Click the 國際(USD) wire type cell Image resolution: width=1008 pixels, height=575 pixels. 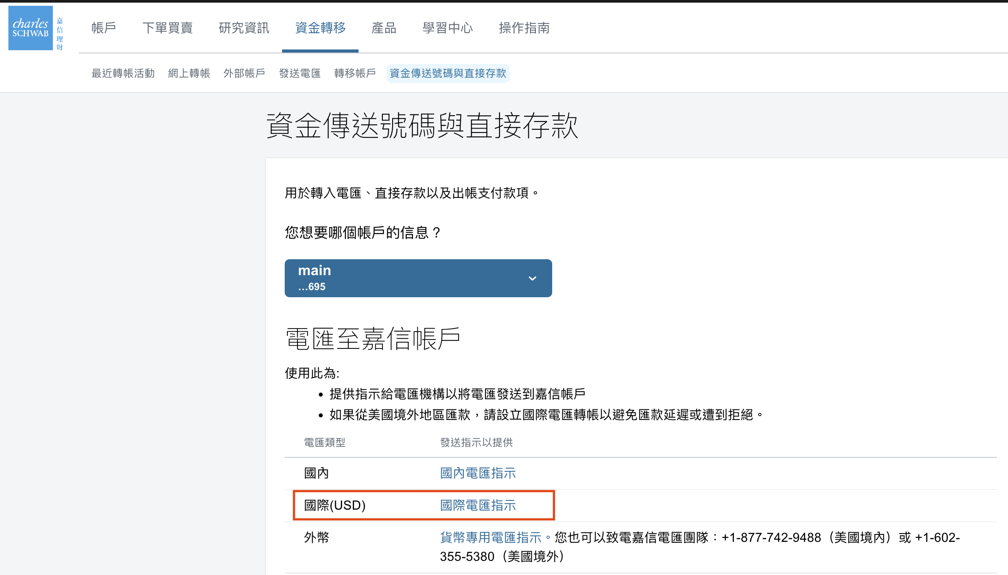click(335, 505)
